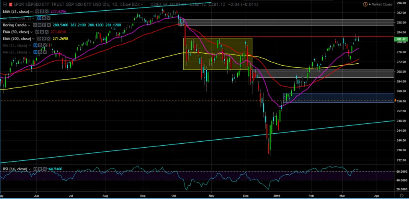
Task: Open settings gear for MA (26, close)
Action: coord(40,52)
